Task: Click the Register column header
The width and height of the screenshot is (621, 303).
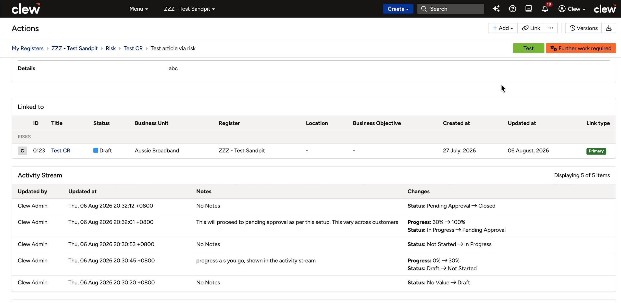Action: [229, 123]
